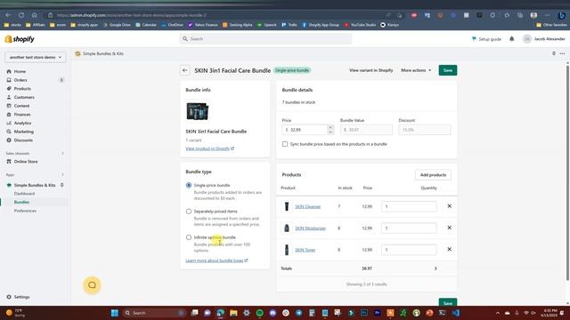Open the store switcher dropdown
Image resolution: width=570 pixels, height=320 pixels.
click(36, 57)
